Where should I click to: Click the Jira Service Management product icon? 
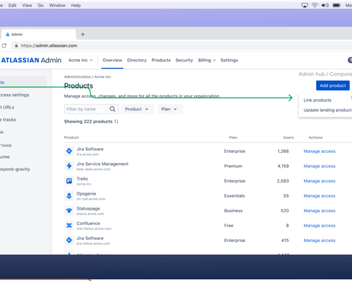(69, 166)
